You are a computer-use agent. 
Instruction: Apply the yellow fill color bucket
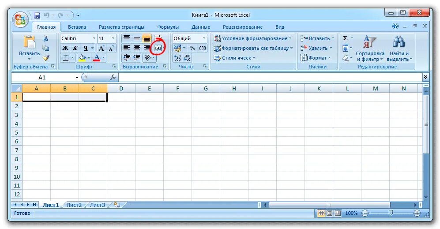(82, 58)
